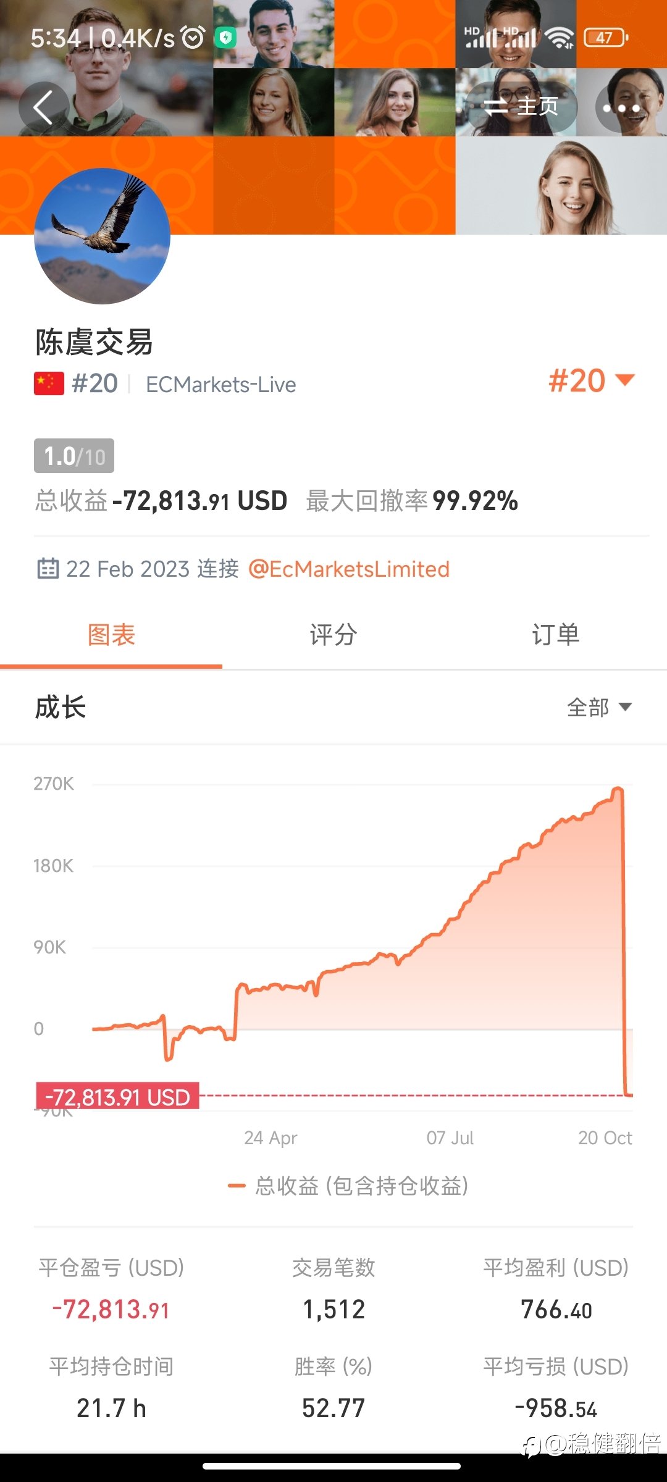Image resolution: width=667 pixels, height=1482 pixels.
Task: Toggle the 总收益 chart legend series
Action: click(x=348, y=1186)
